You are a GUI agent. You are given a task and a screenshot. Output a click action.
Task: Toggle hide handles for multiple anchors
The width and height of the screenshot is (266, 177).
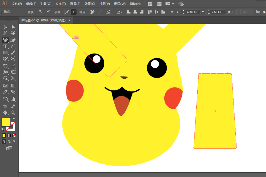click(x=74, y=12)
